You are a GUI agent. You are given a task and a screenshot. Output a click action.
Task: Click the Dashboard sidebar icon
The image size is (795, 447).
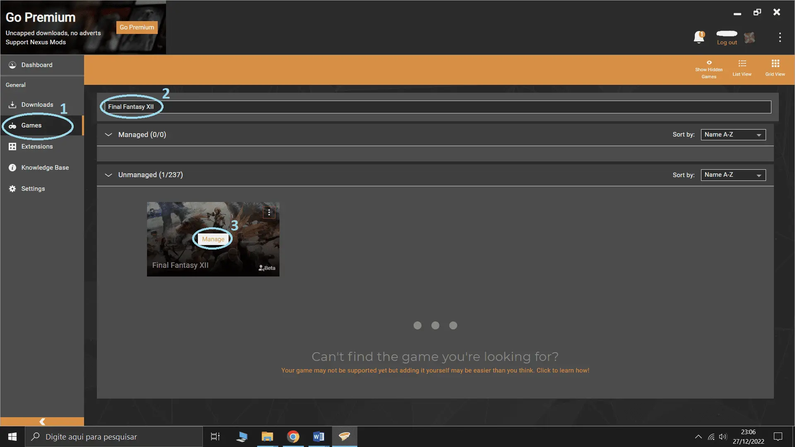[x=12, y=65]
